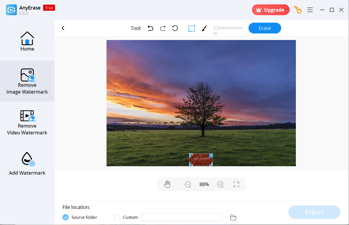Open Remove Video Watermark section
This screenshot has height=225, width=349.
[27, 122]
